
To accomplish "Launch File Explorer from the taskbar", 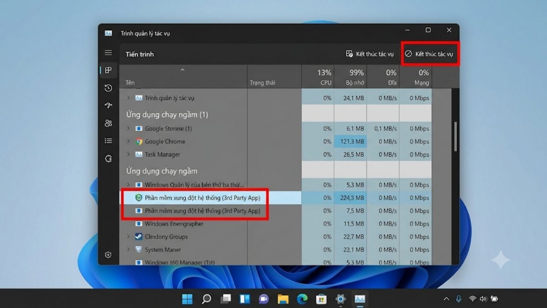I will 283,299.
